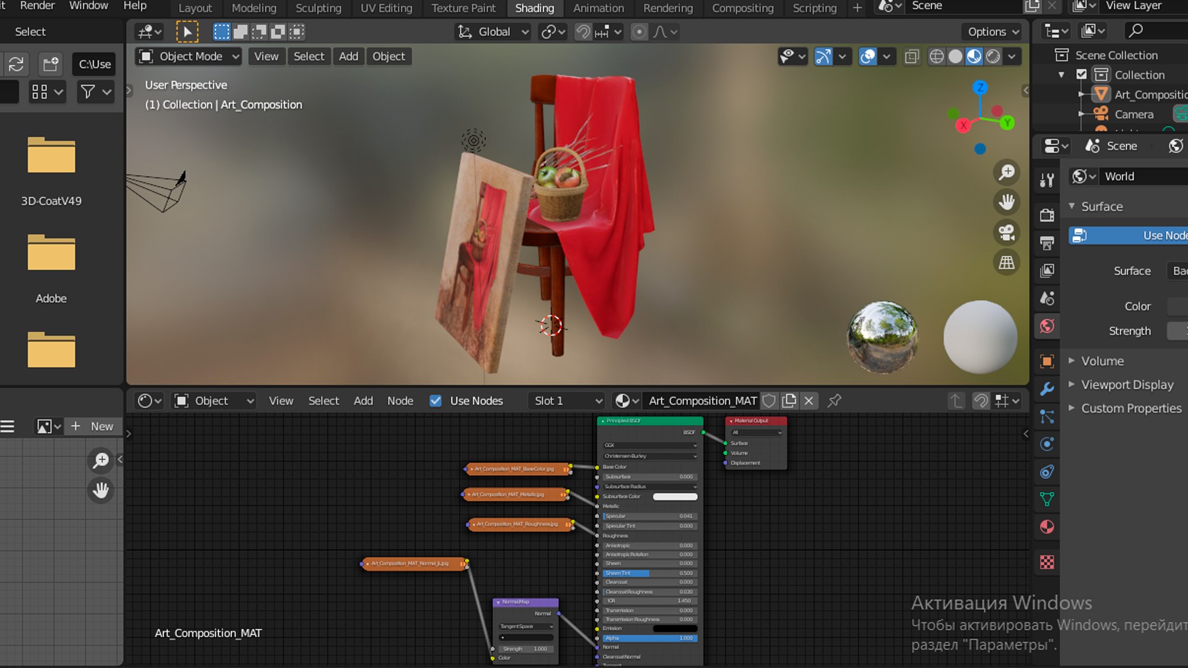Toggle viewport gizmos display
1188x668 pixels.
click(823, 57)
